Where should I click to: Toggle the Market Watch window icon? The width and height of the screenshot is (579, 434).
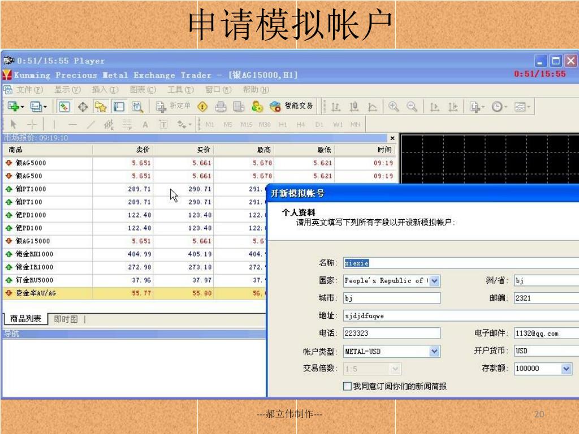tap(64, 107)
